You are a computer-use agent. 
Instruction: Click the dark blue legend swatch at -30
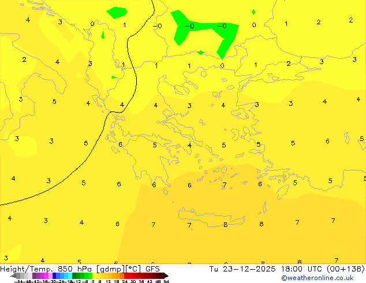(54, 275)
